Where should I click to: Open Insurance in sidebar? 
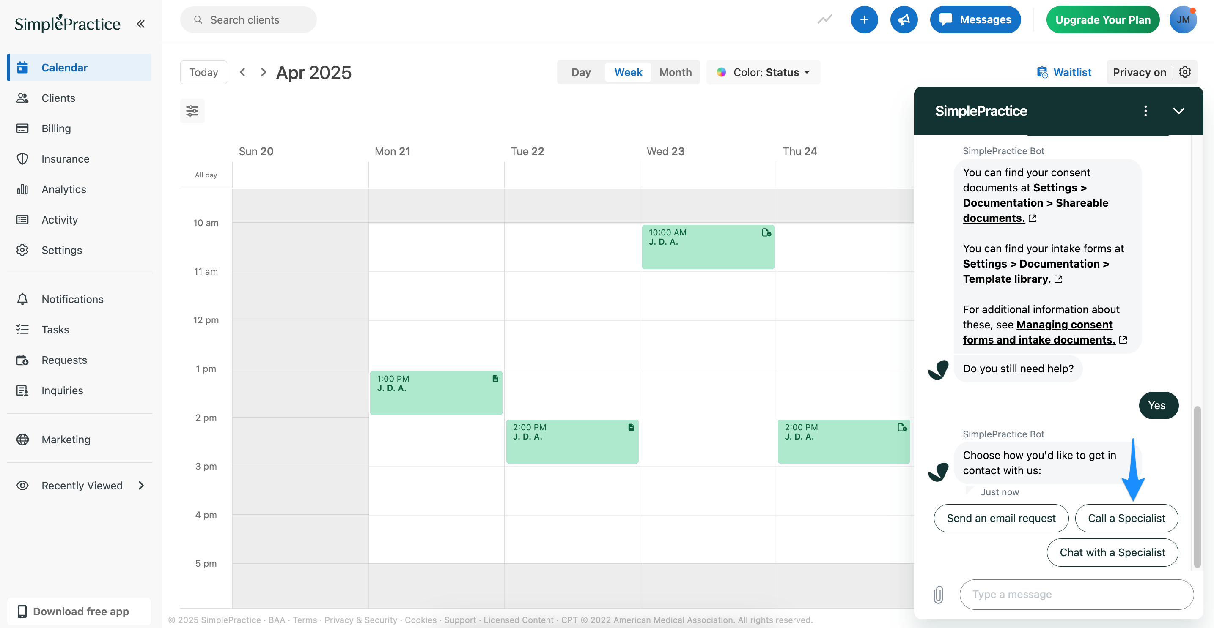click(x=79, y=158)
